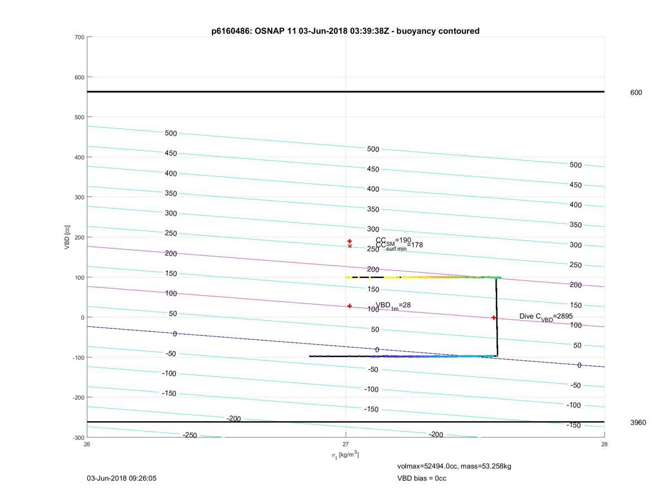Click the "VBD bias = 0cc" annotation
The height and width of the screenshot is (492, 668).
[421, 478]
